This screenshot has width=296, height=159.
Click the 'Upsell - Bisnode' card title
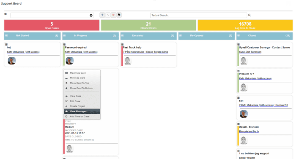point(249,127)
